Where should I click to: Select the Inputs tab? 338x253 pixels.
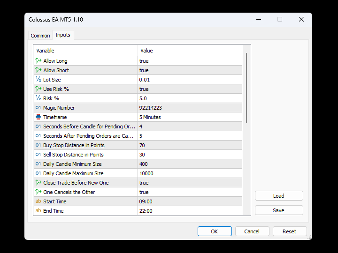(x=63, y=35)
